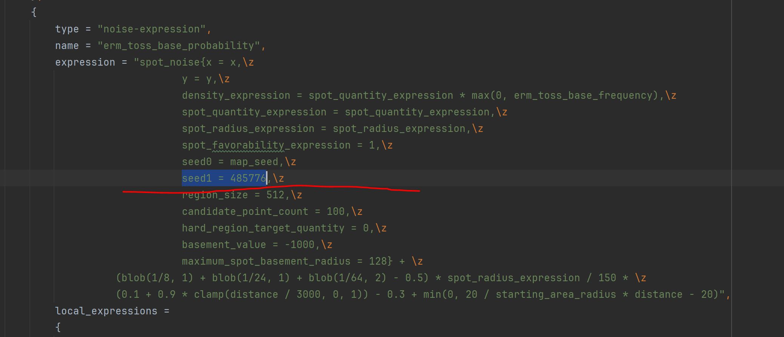784x337 pixels.
Task: Click the expression = "spot_noise{x = x, line
Action: 154,62
